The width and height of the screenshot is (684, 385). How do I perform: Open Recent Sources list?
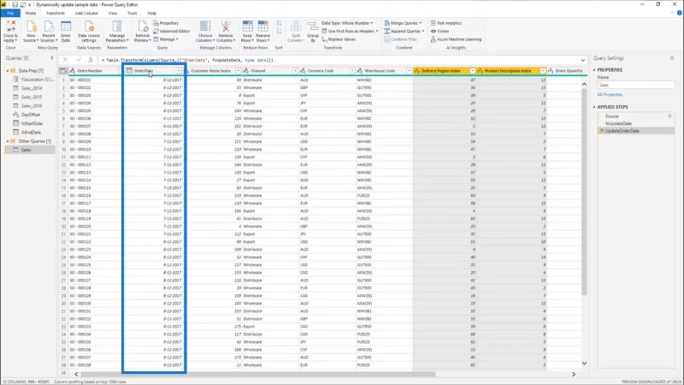pos(49,32)
